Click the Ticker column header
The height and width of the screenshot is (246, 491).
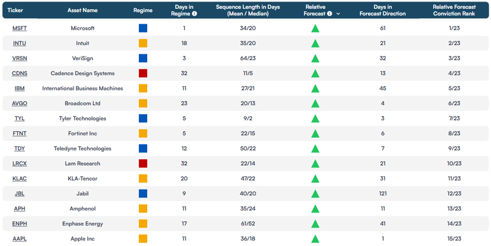tap(16, 10)
